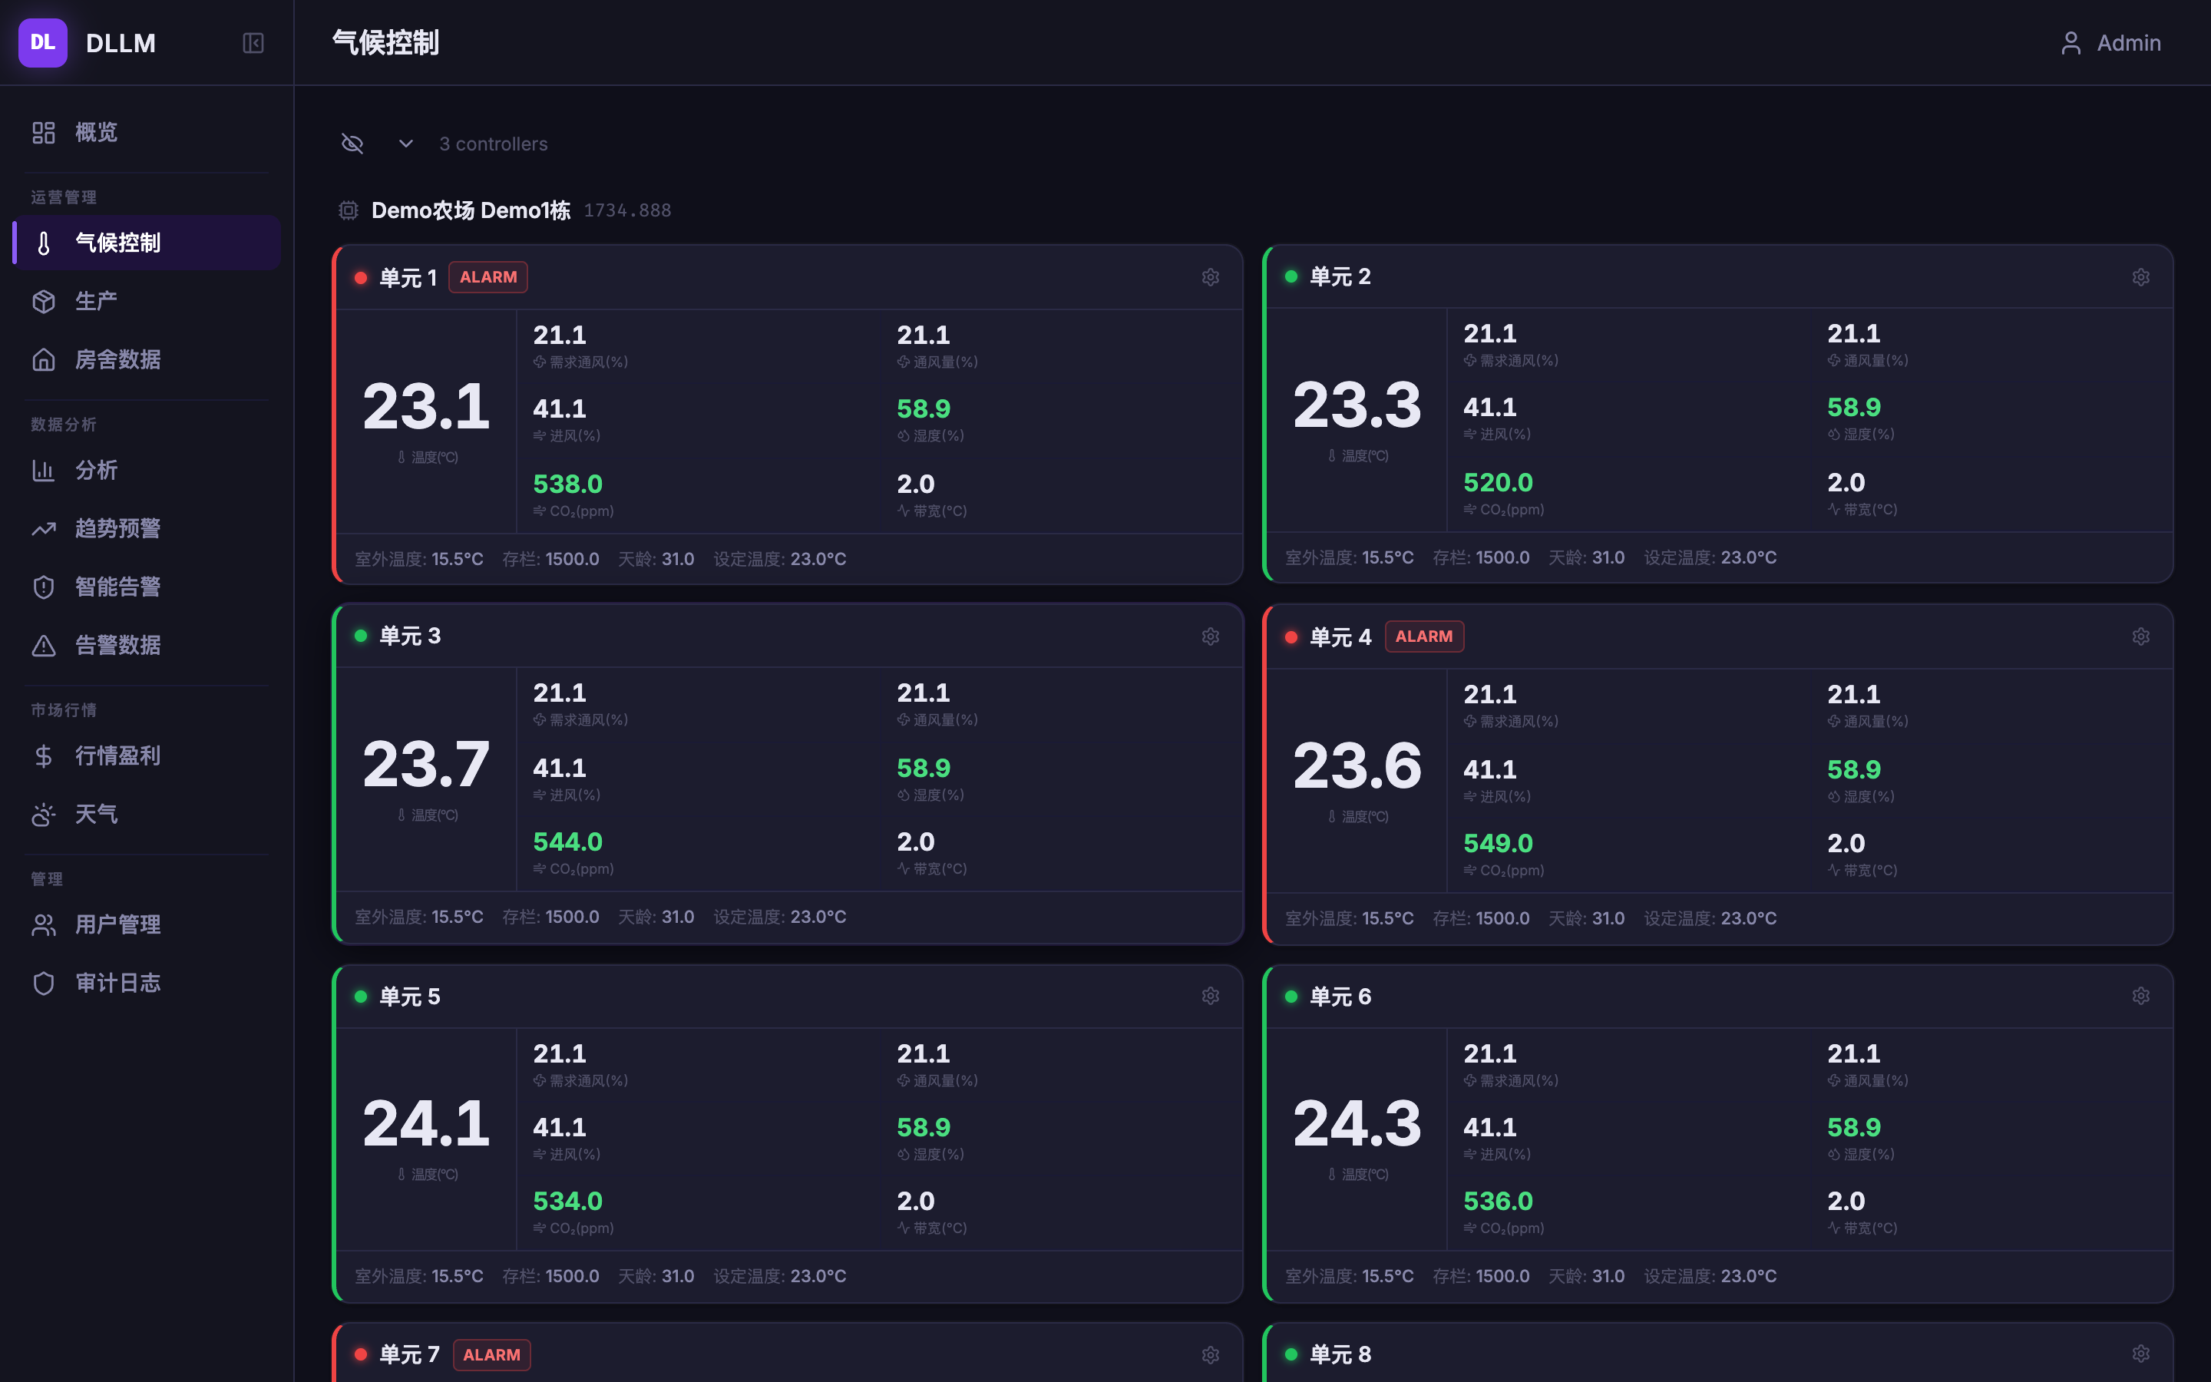Open settings gear for 单元 4

click(x=2140, y=636)
